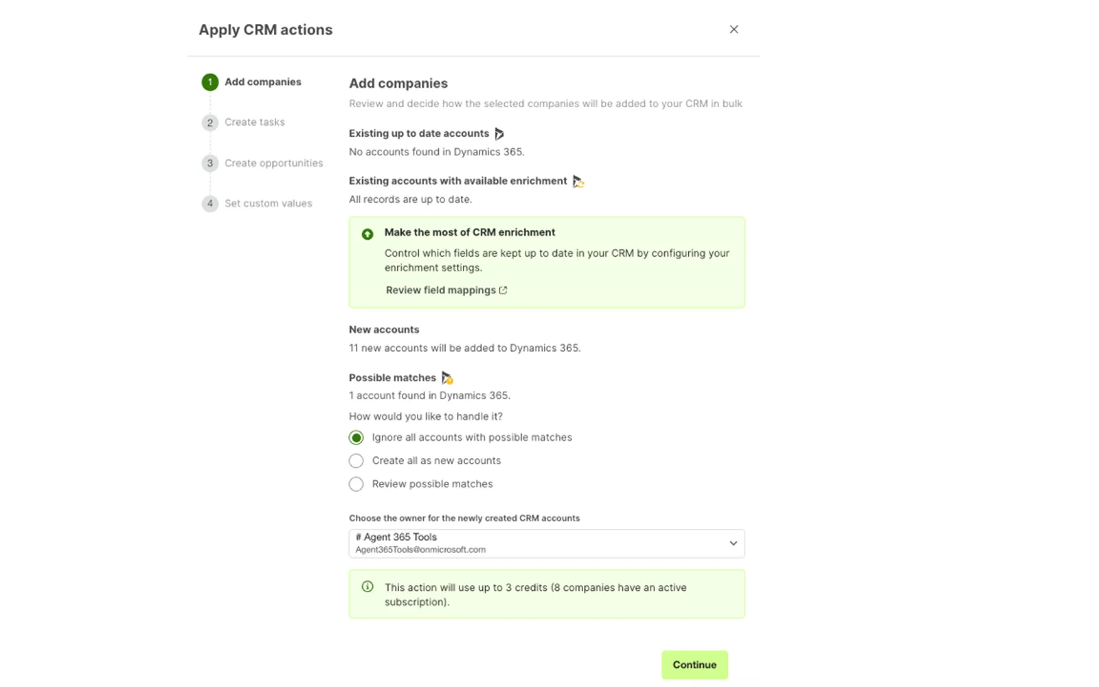Image resolution: width=1099 pixels, height=687 pixels.
Task: Click the 'All records are up to date' text
Action: pyautogui.click(x=411, y=199)
